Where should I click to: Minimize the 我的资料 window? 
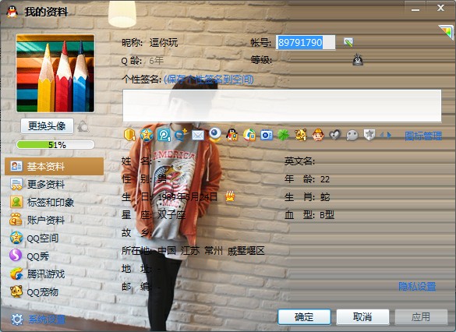click(x=415, y=9)
